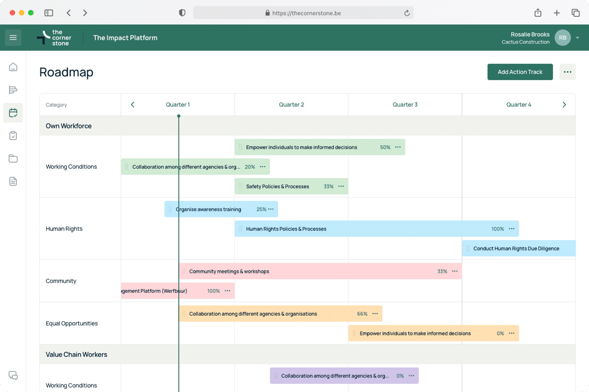
Task: Click the Category column header
Action: pyautogui.click(x=56, y=105)
